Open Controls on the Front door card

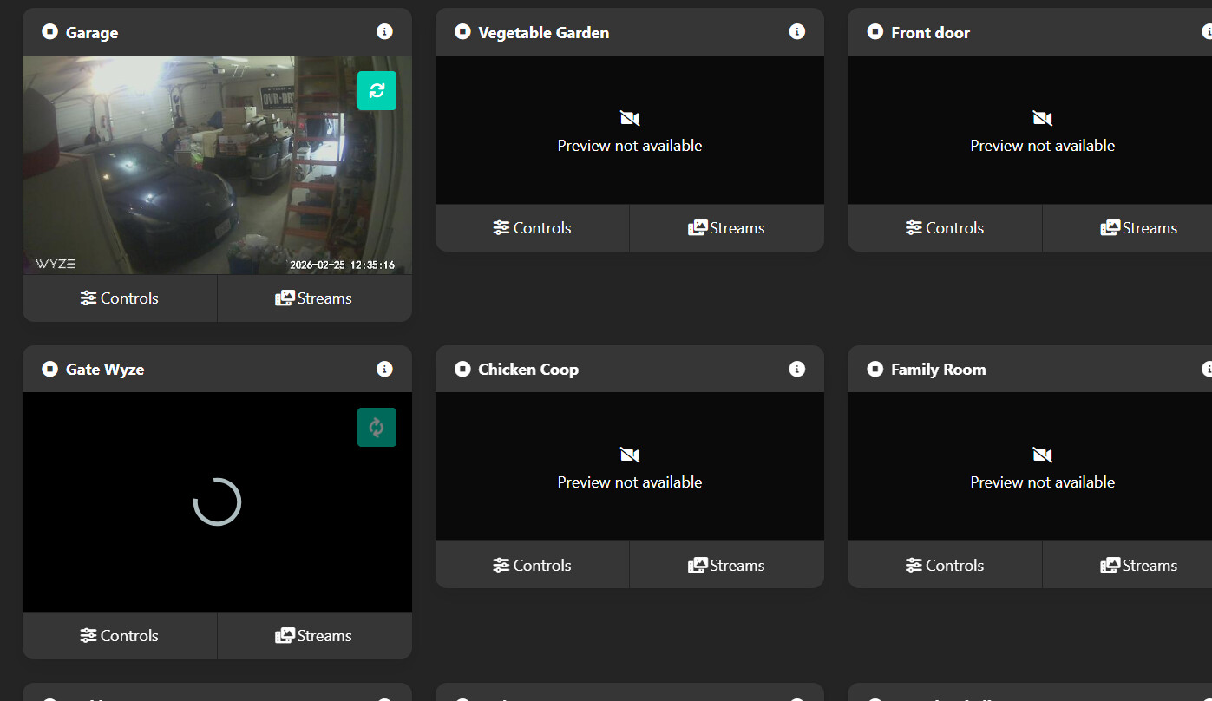(945, 227)
